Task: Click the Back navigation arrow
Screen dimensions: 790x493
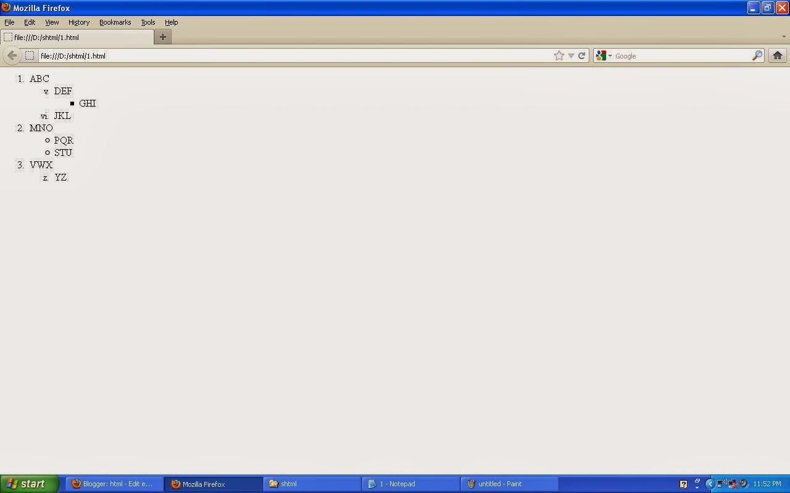Action: point(12,55)
